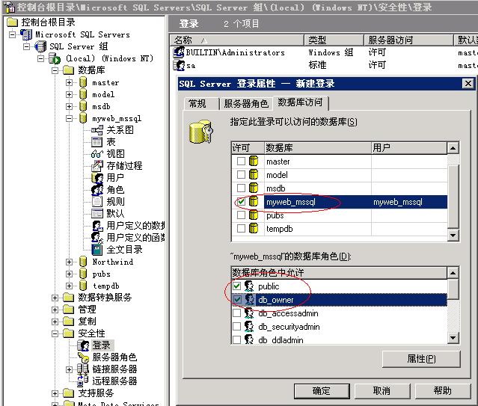Open the 存储过程 stored procedures icon
This screenshot has height=406, width=478.
(97, 165)
